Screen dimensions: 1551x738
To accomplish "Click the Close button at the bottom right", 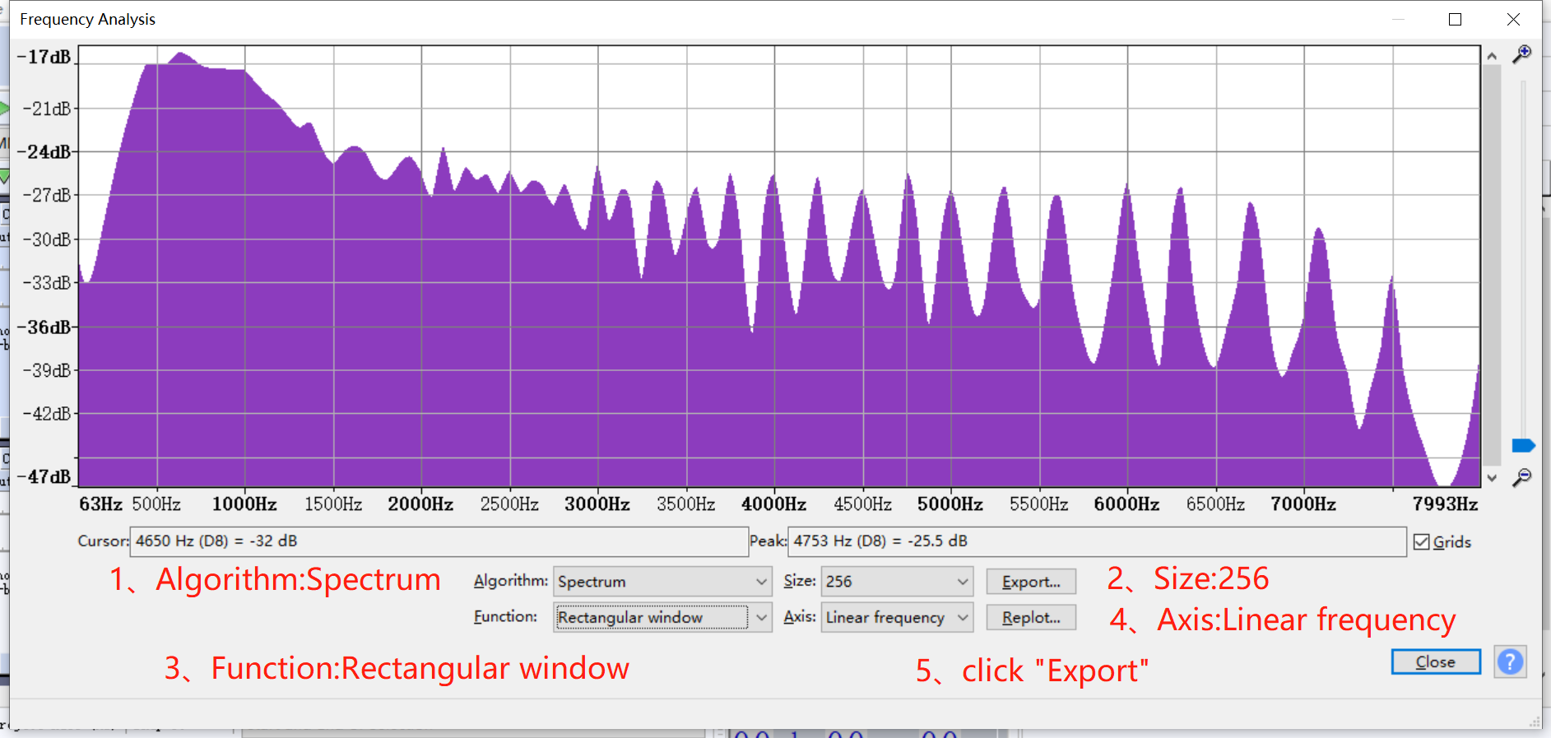I will click(x=1435, y=661).
